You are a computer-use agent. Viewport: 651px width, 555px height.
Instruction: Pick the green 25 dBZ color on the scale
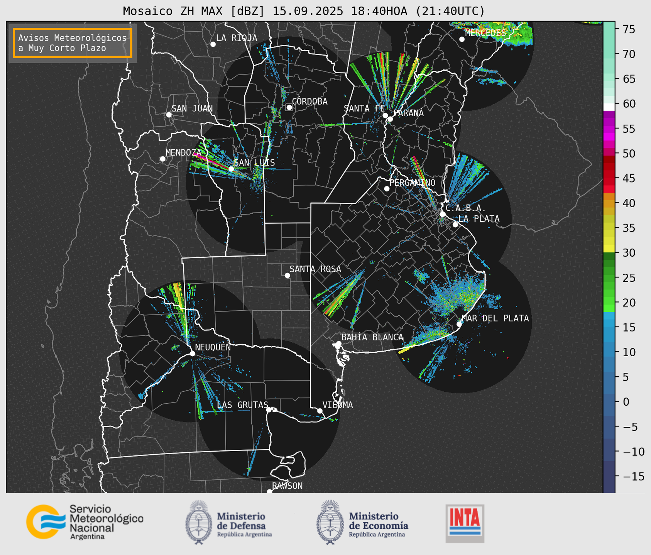pos(609,277)
